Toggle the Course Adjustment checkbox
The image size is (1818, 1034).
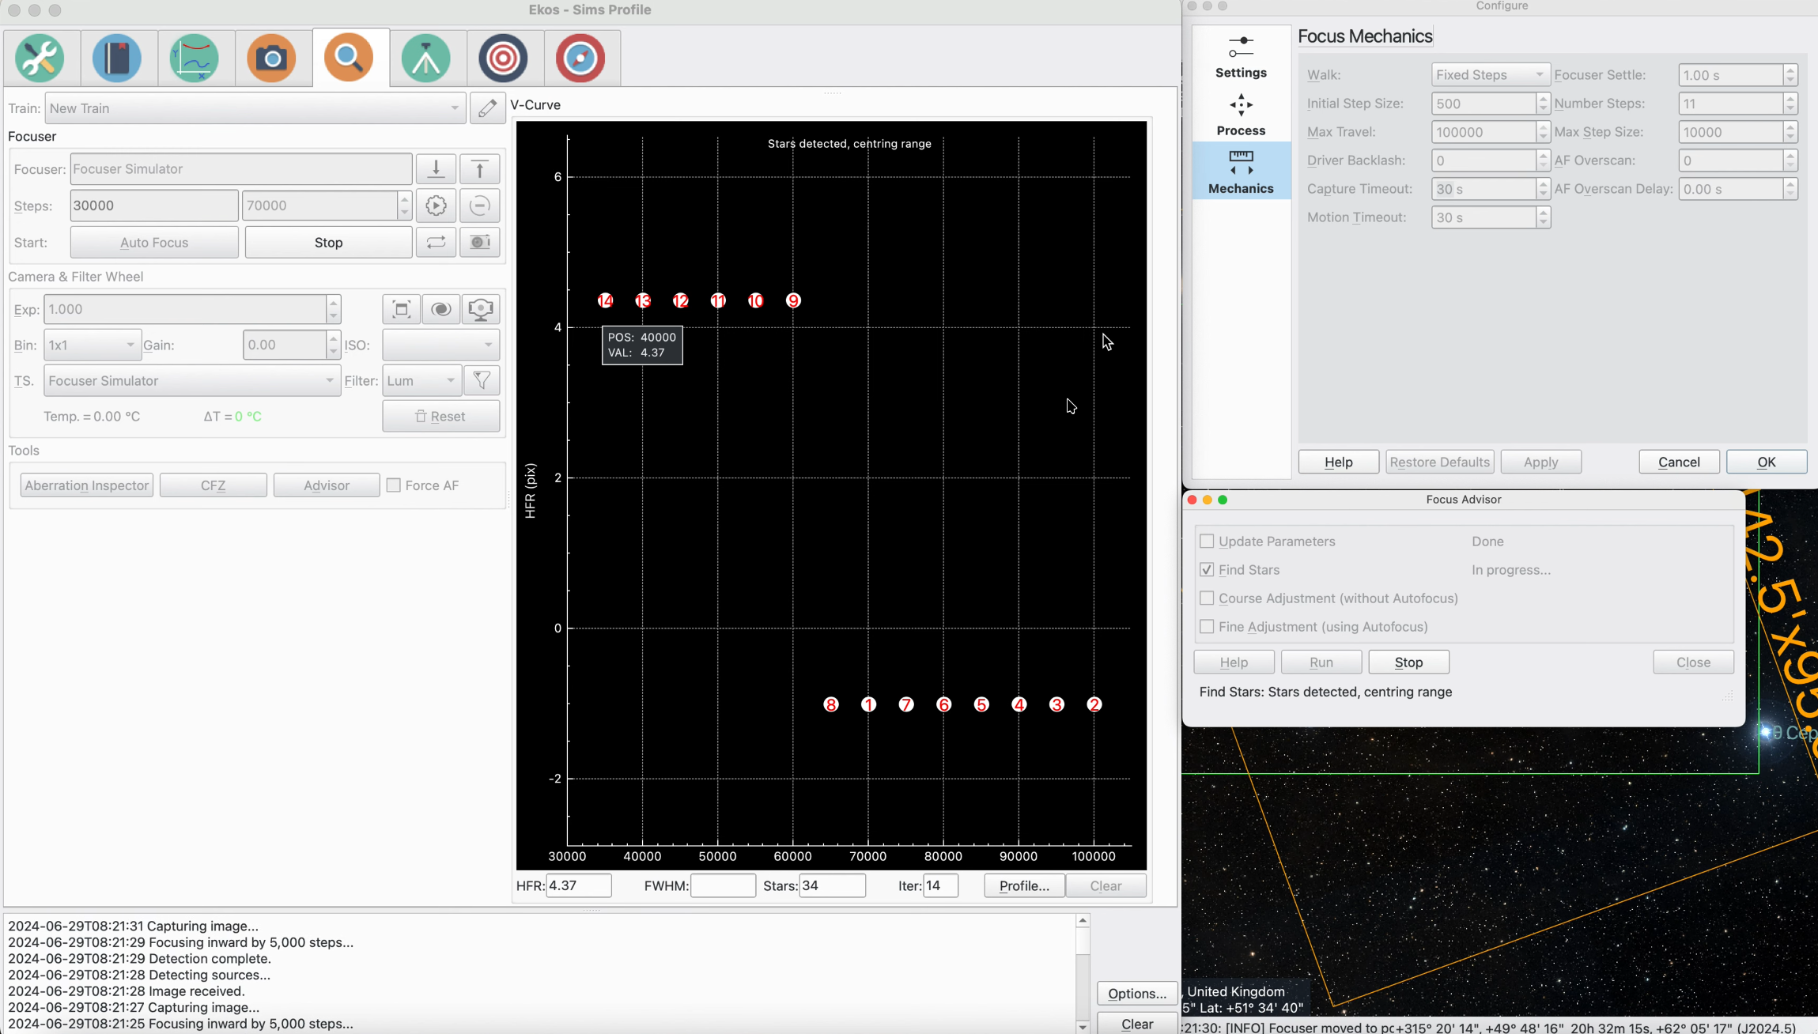tap(1206, 597)
